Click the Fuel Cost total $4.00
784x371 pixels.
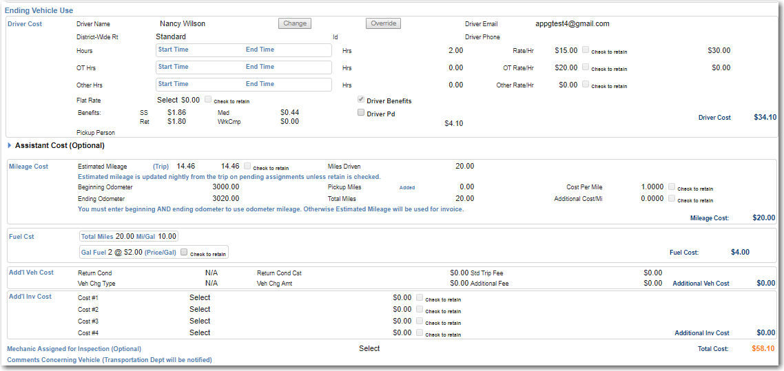click(740, 252)
